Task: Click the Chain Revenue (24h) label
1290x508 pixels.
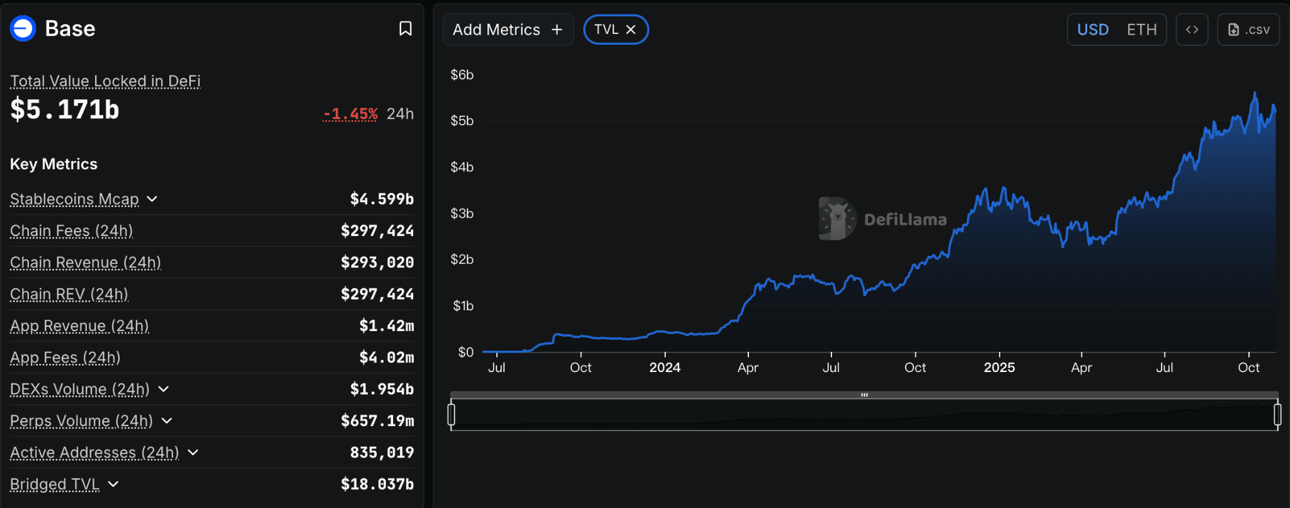Action: (86, 262)
